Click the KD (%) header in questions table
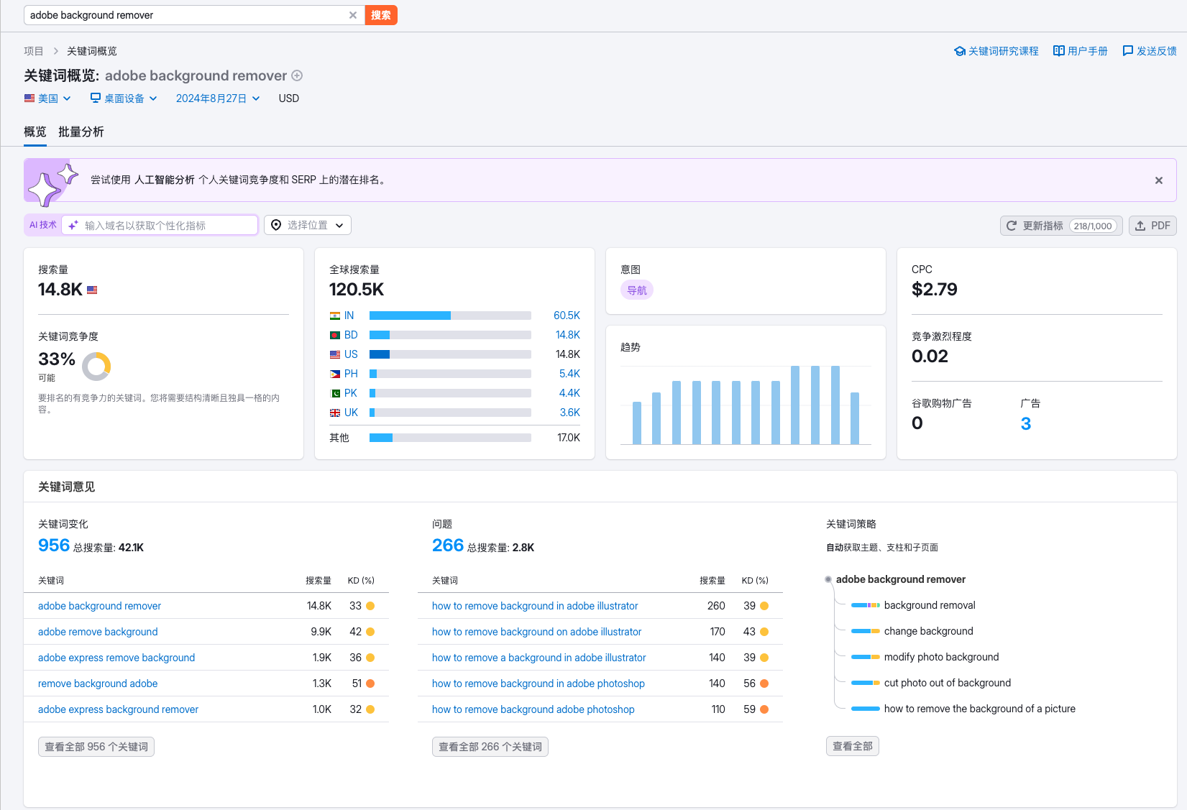This screenshot has width=1187, height=810. tap(755, 580)
